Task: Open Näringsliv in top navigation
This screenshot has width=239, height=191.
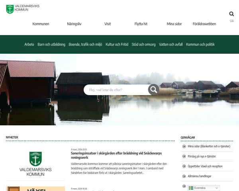Action: 74,24
